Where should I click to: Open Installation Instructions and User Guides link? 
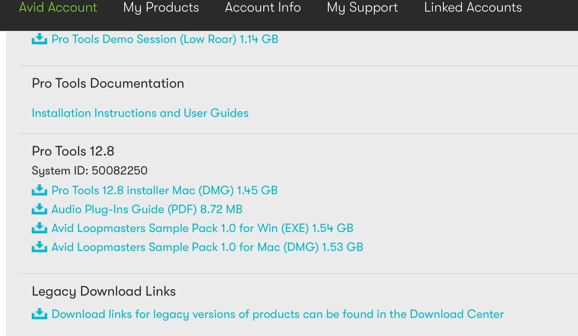[140, 113]
